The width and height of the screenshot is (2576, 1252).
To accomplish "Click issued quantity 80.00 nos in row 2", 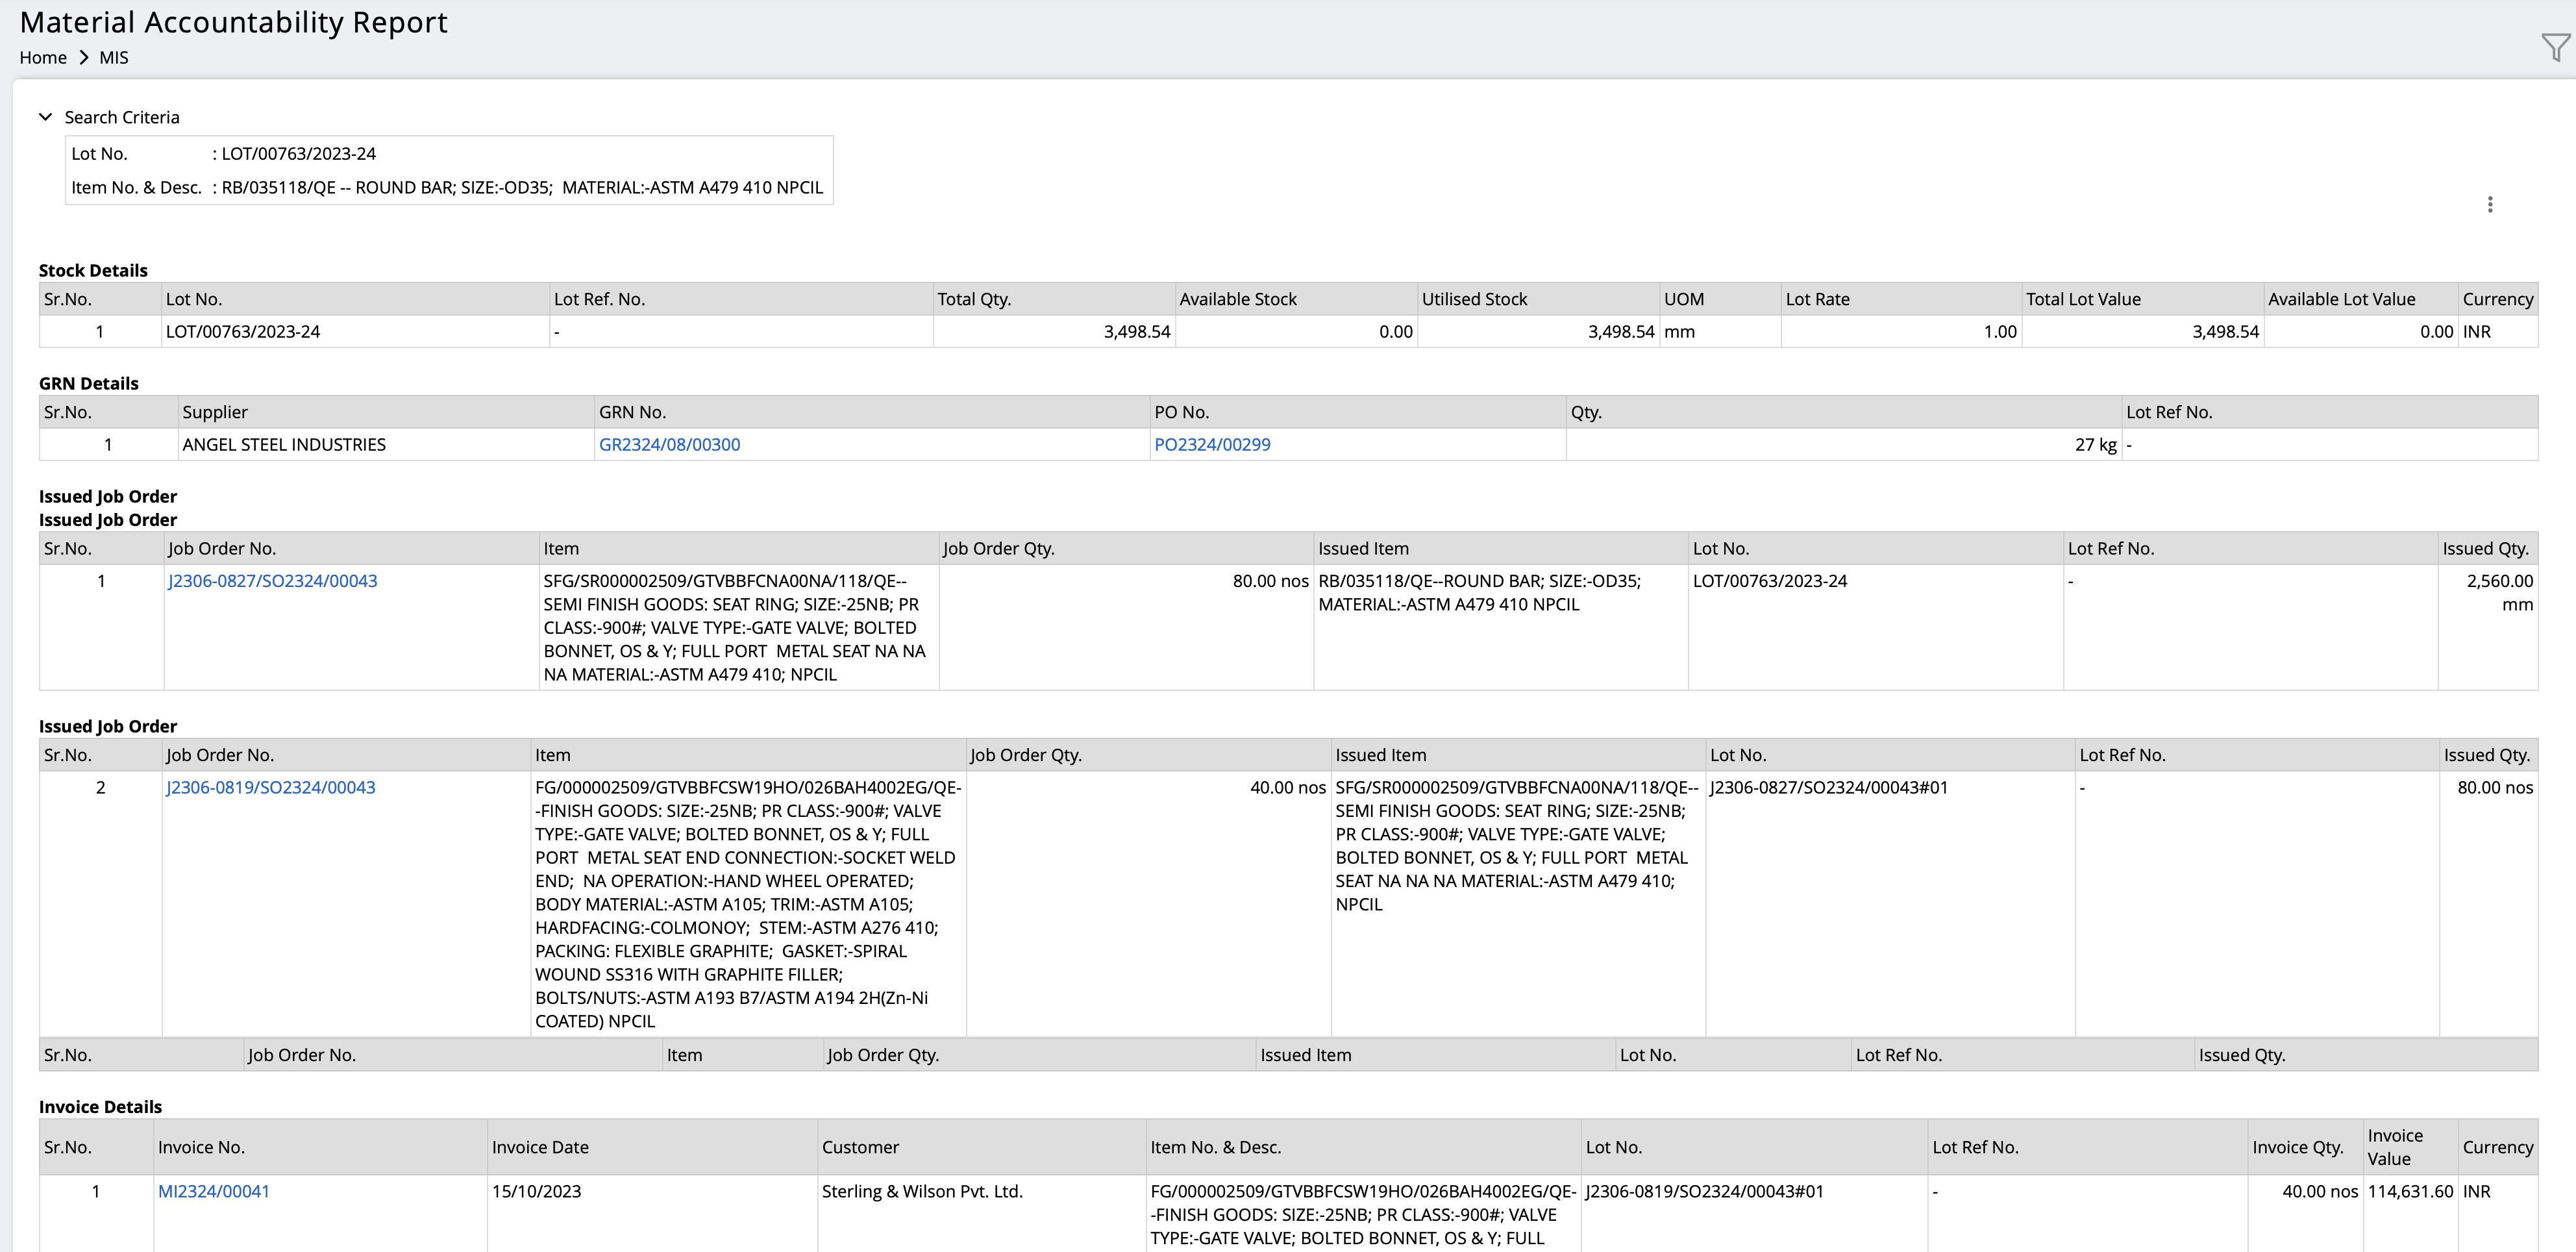I will 2495,787.
